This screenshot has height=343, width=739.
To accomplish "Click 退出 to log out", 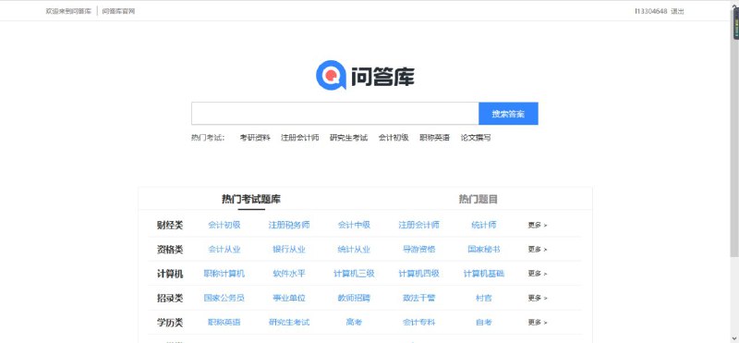I will pyautogui.click(x=677, y=11).
